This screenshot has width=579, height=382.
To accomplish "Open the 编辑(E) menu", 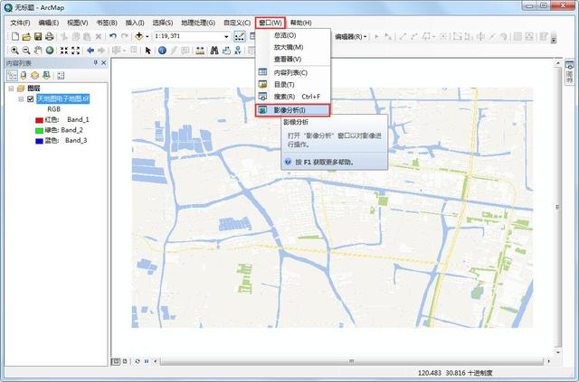I will click(49, 23).
